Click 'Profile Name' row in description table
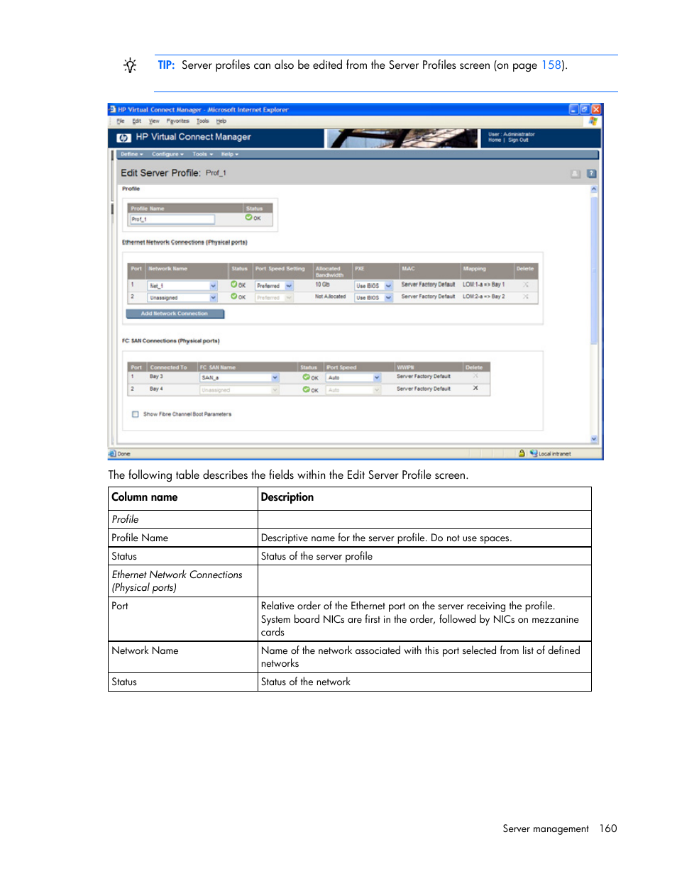This screenshot has height=876, width=677. coord(350,538)
